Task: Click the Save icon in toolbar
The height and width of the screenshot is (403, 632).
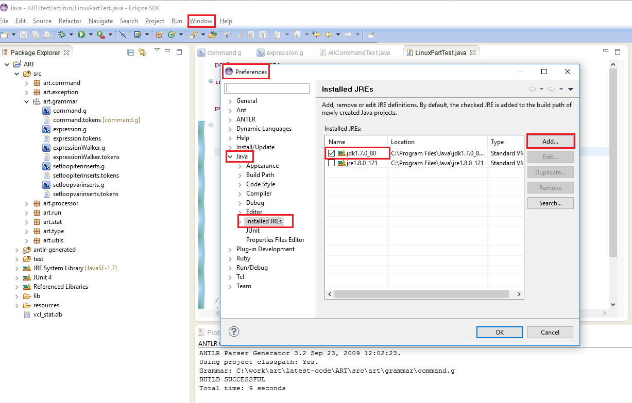Action: (23, 34)
